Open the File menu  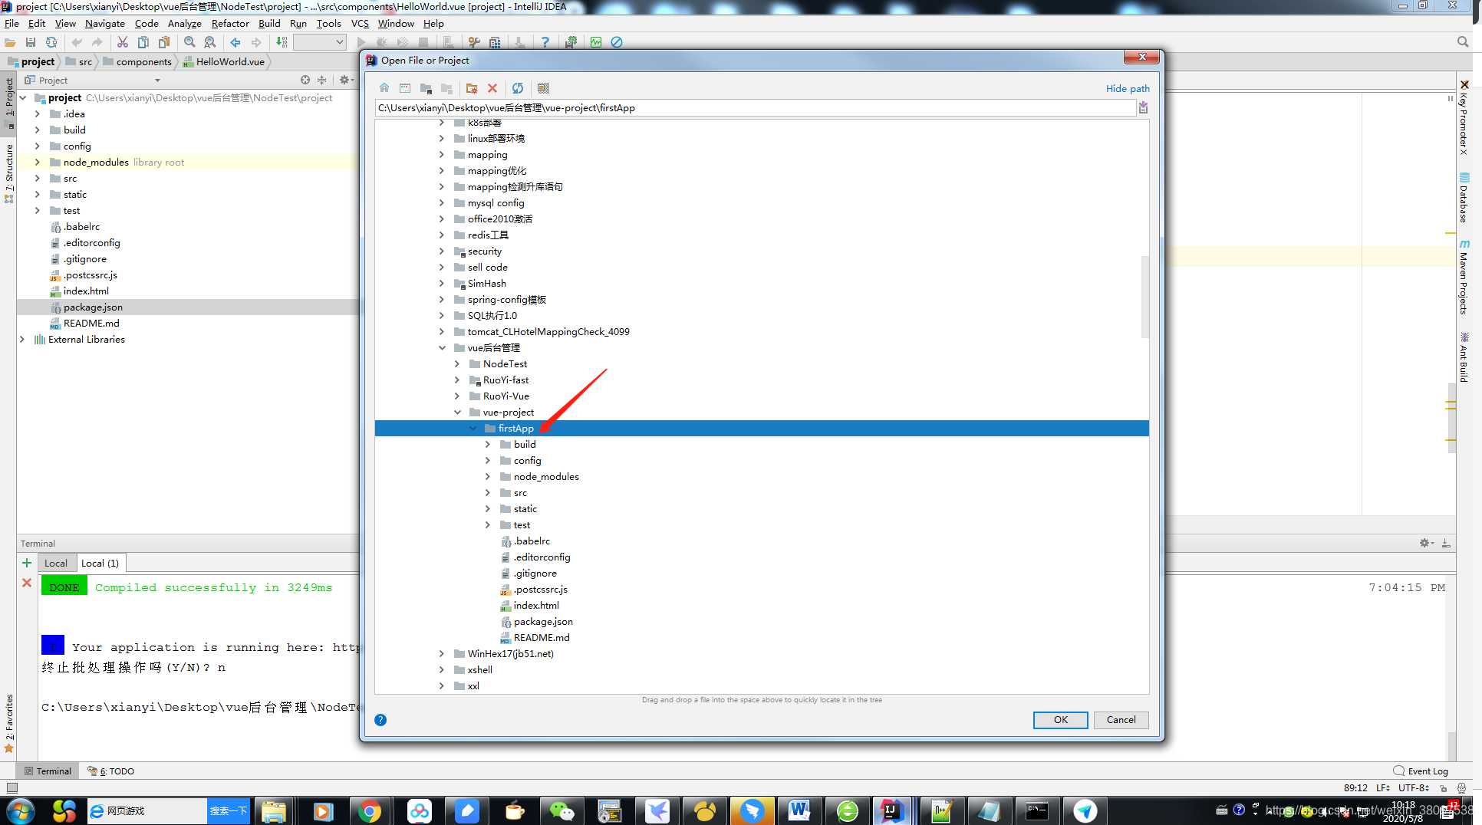(x=12, y=24)
